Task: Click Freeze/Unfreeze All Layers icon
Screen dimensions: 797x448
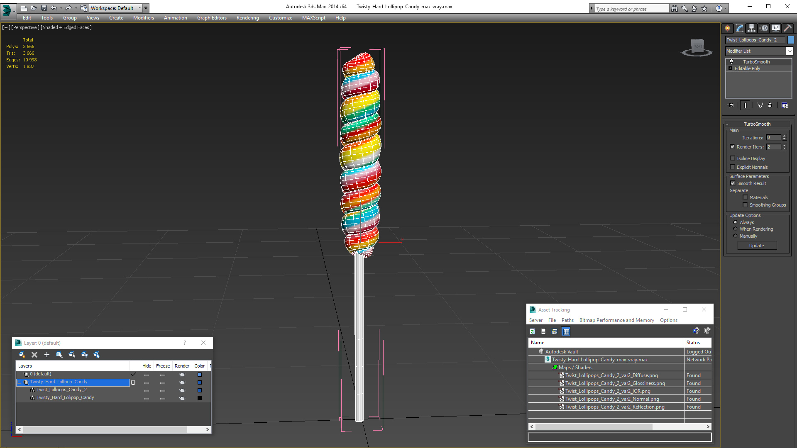Action: [x=97, y=355]
